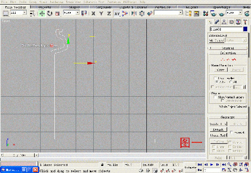Screen dimensions: 251x173
Task: Go to the start frame
Action: (200, 165)
